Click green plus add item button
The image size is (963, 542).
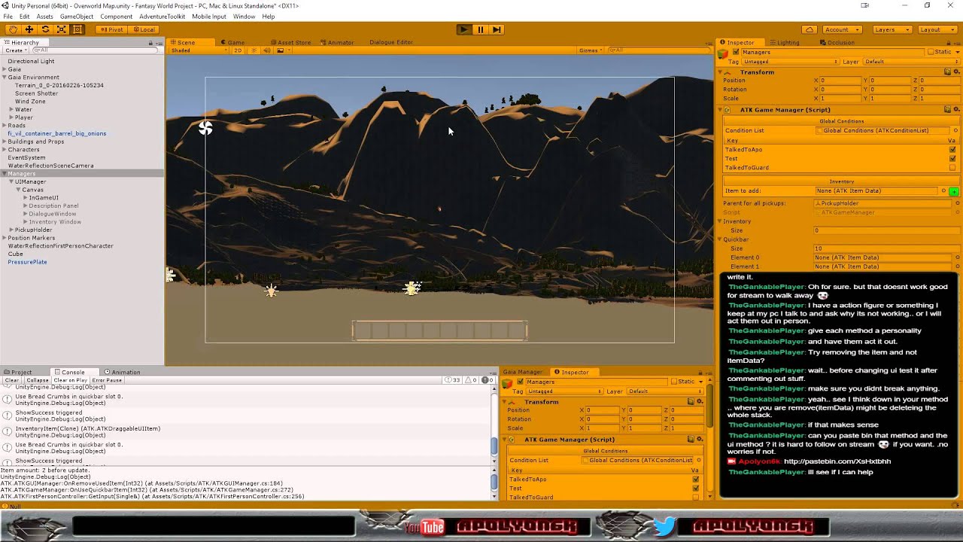point(954,191)
